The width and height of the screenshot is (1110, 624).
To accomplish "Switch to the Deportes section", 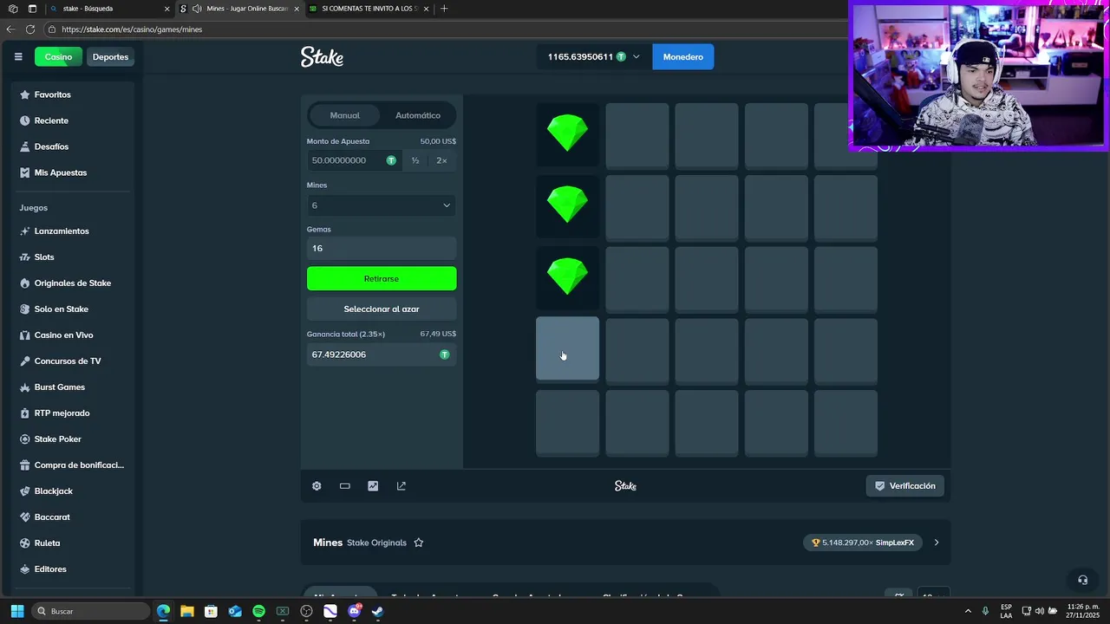I will click(110, 57).
